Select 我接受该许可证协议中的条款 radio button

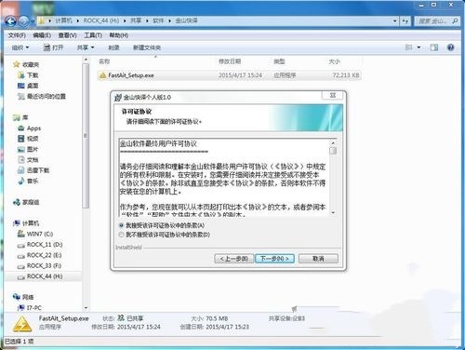pyautogui.click(x=121, y=225)
